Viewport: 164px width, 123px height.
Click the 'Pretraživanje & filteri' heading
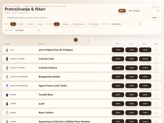coord(25,9)
